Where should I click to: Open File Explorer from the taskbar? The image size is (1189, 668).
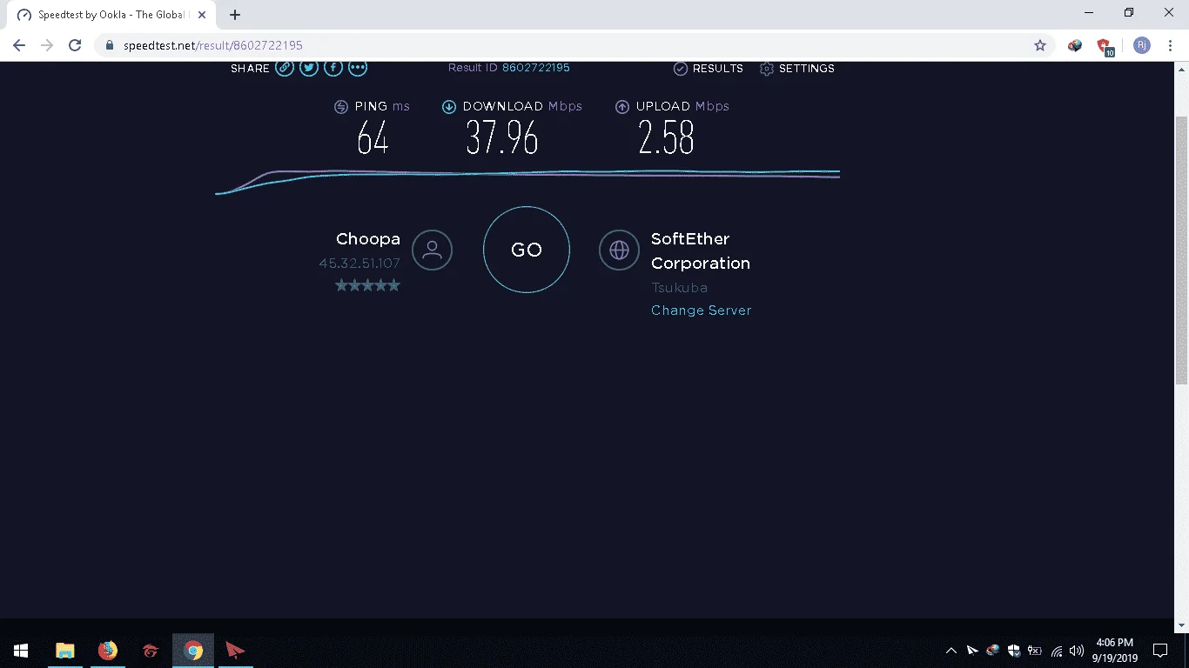point(65,651)
